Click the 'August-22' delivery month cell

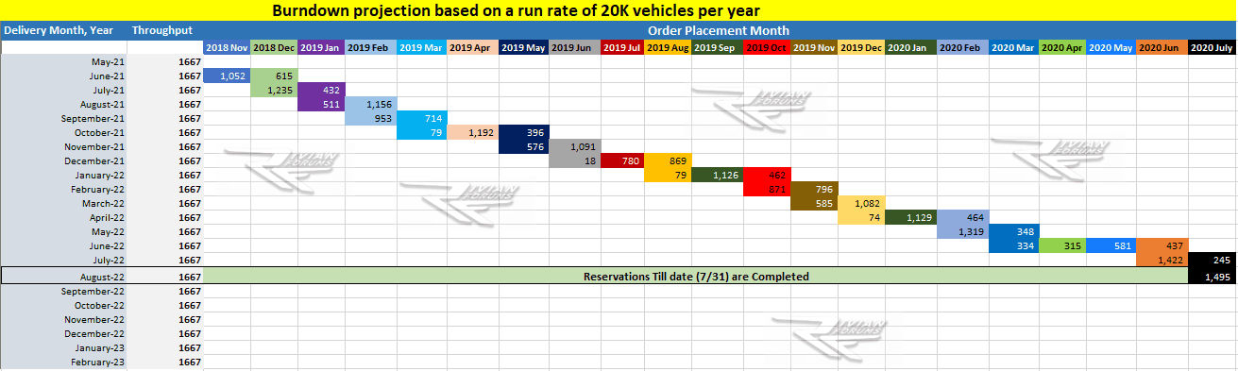63,276
